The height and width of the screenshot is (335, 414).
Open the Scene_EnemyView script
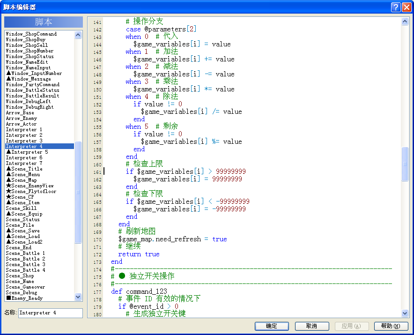coord(40,186)
